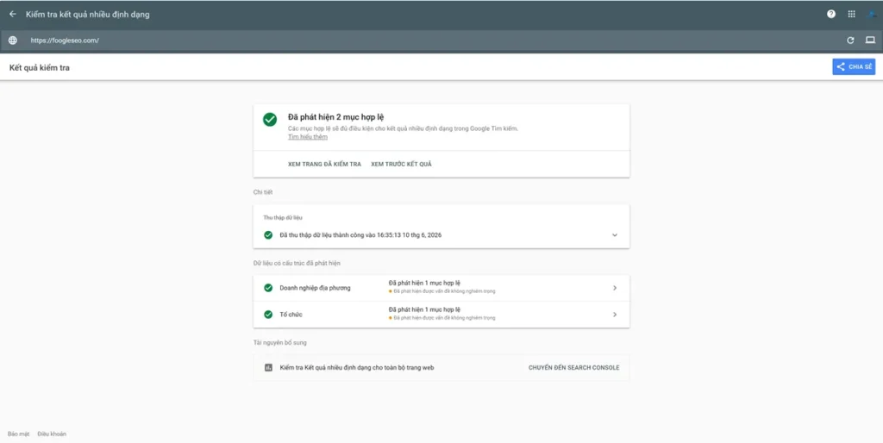Open the Điều khoản footer link
883x443 pixels.
[x=52, y=434]
